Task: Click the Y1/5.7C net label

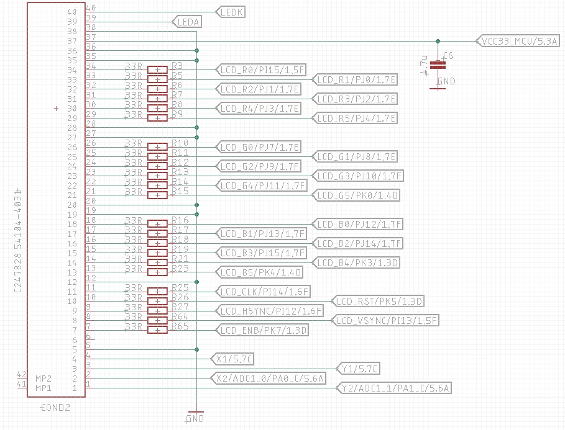Action: (358, 369)
